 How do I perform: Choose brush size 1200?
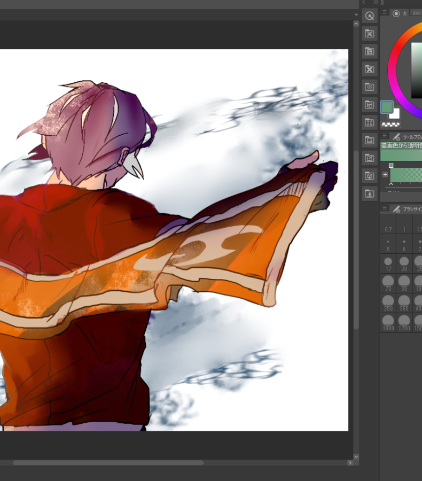404,323
